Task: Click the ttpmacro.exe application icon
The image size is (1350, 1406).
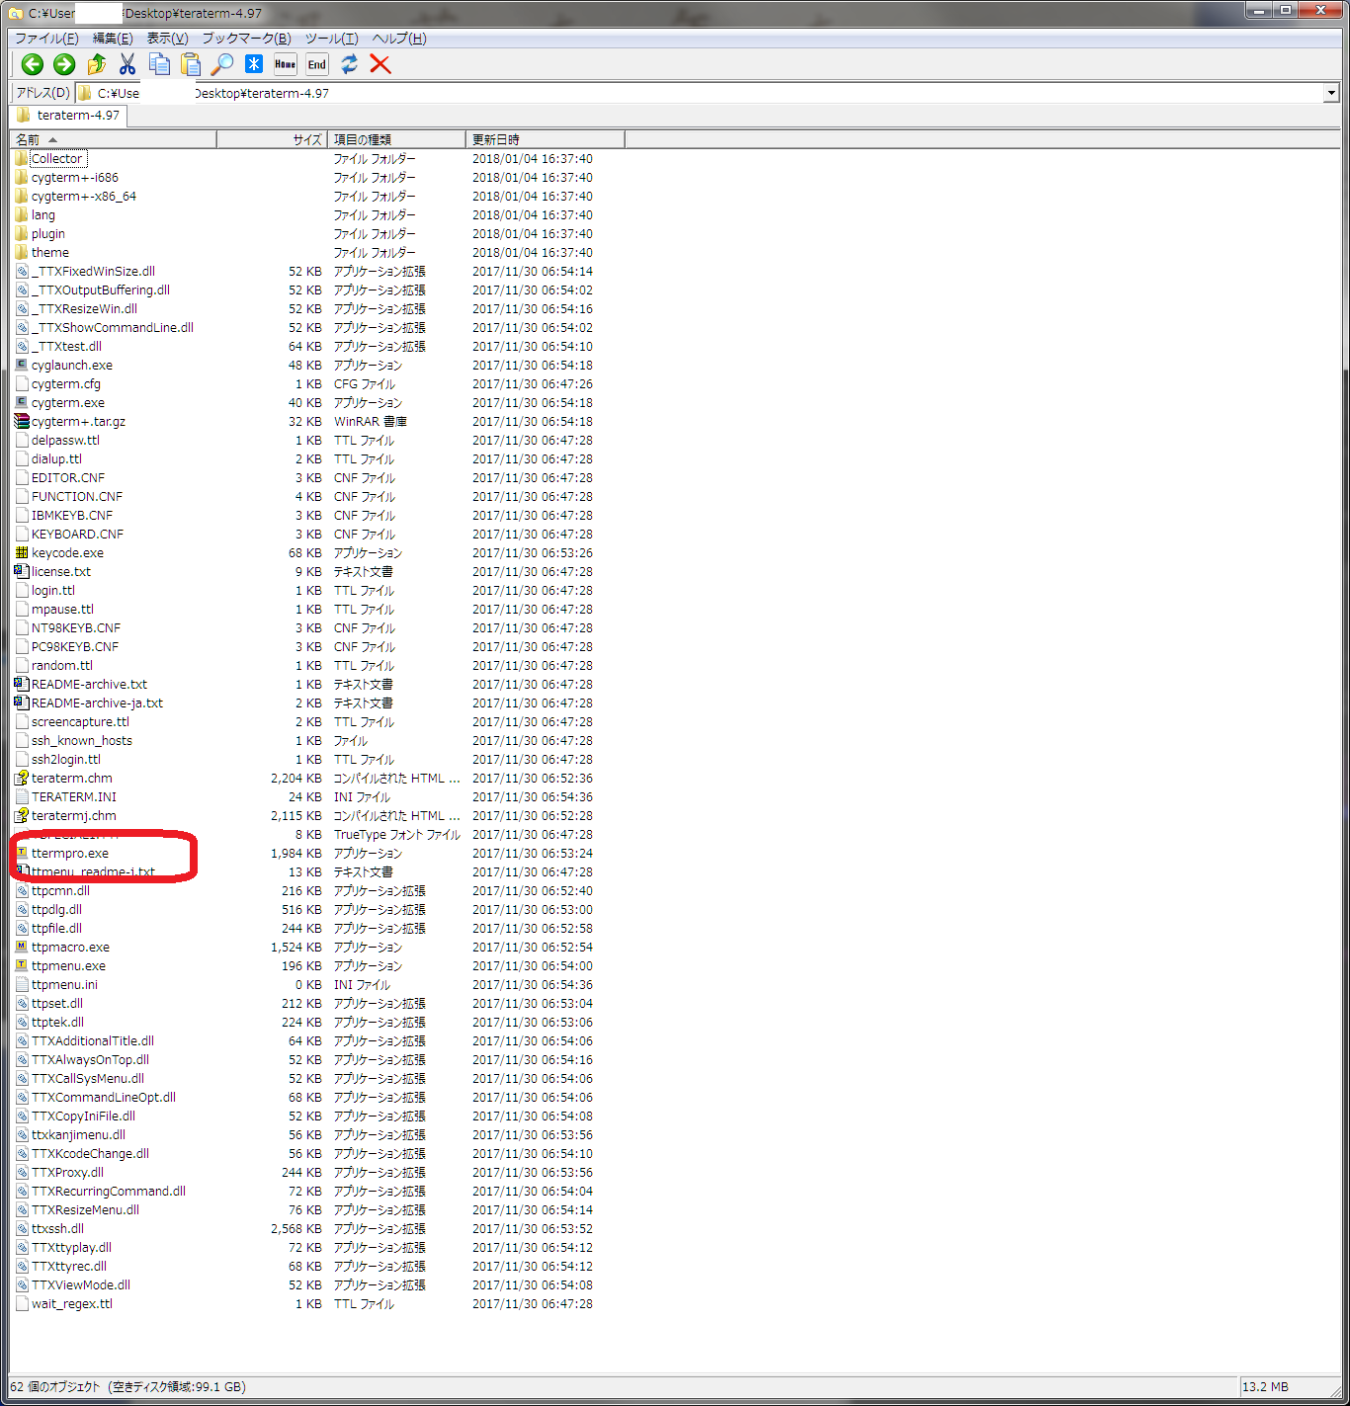Action: (x=22, y=947)
